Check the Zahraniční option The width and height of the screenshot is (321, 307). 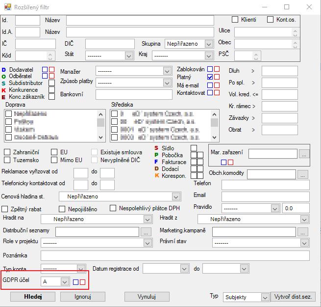(x=7, y=152)
